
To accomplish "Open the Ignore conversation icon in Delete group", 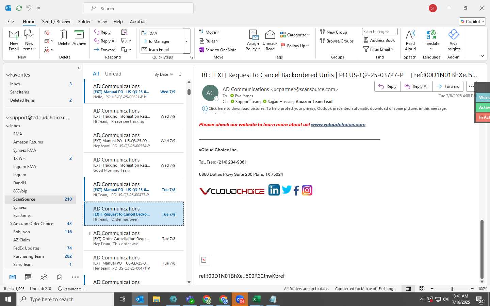I will pyautogui.click(x=47, y=32).
